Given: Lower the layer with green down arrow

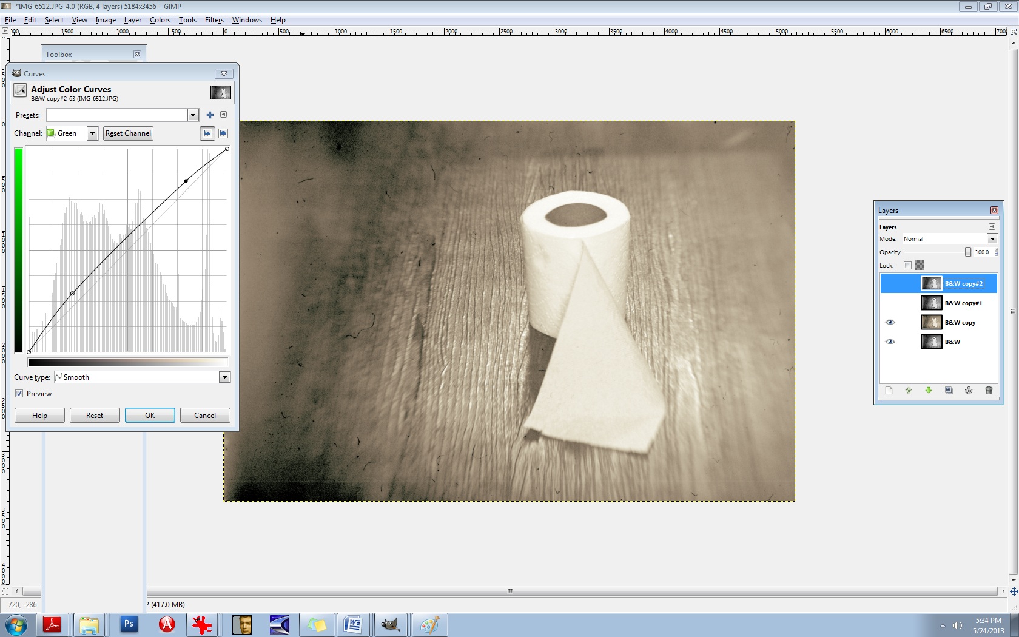Looking at the screenshot, I should coord(929,391).
